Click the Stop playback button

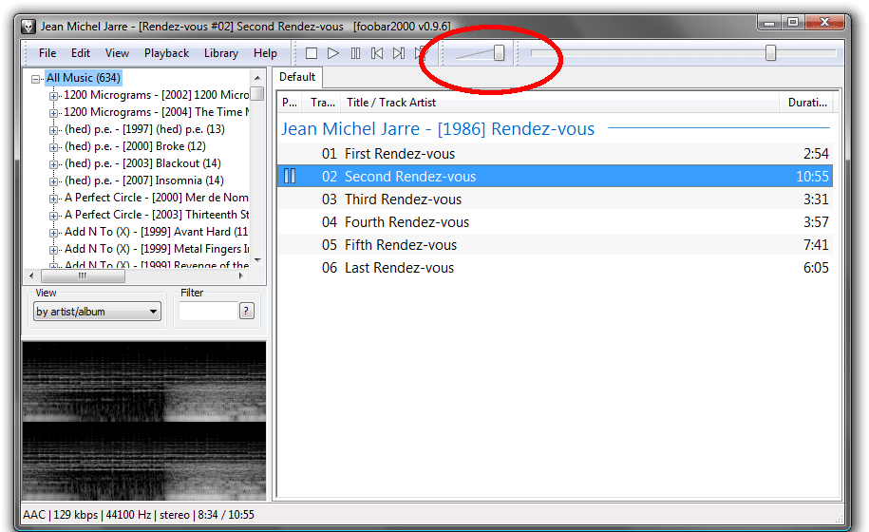click(x=312, y=53)
